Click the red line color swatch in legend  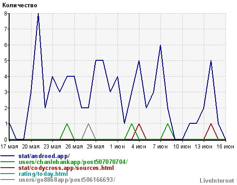(x=8, y=168)
